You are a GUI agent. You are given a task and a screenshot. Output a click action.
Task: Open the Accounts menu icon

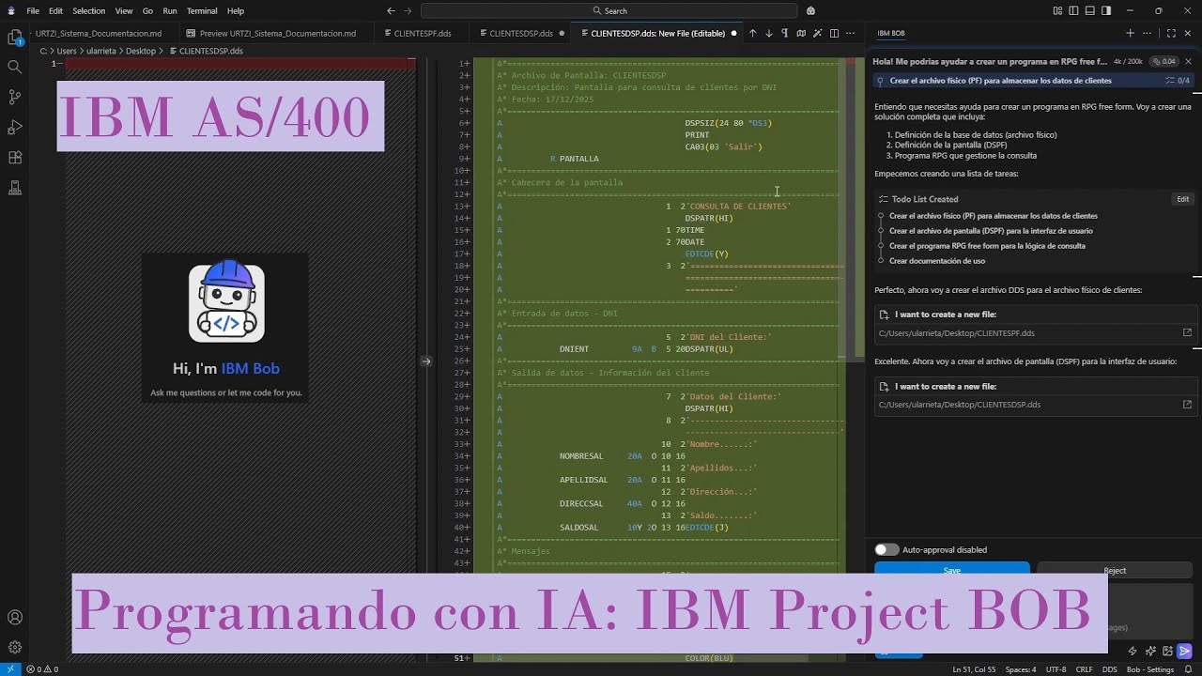(x=15, y=617)
